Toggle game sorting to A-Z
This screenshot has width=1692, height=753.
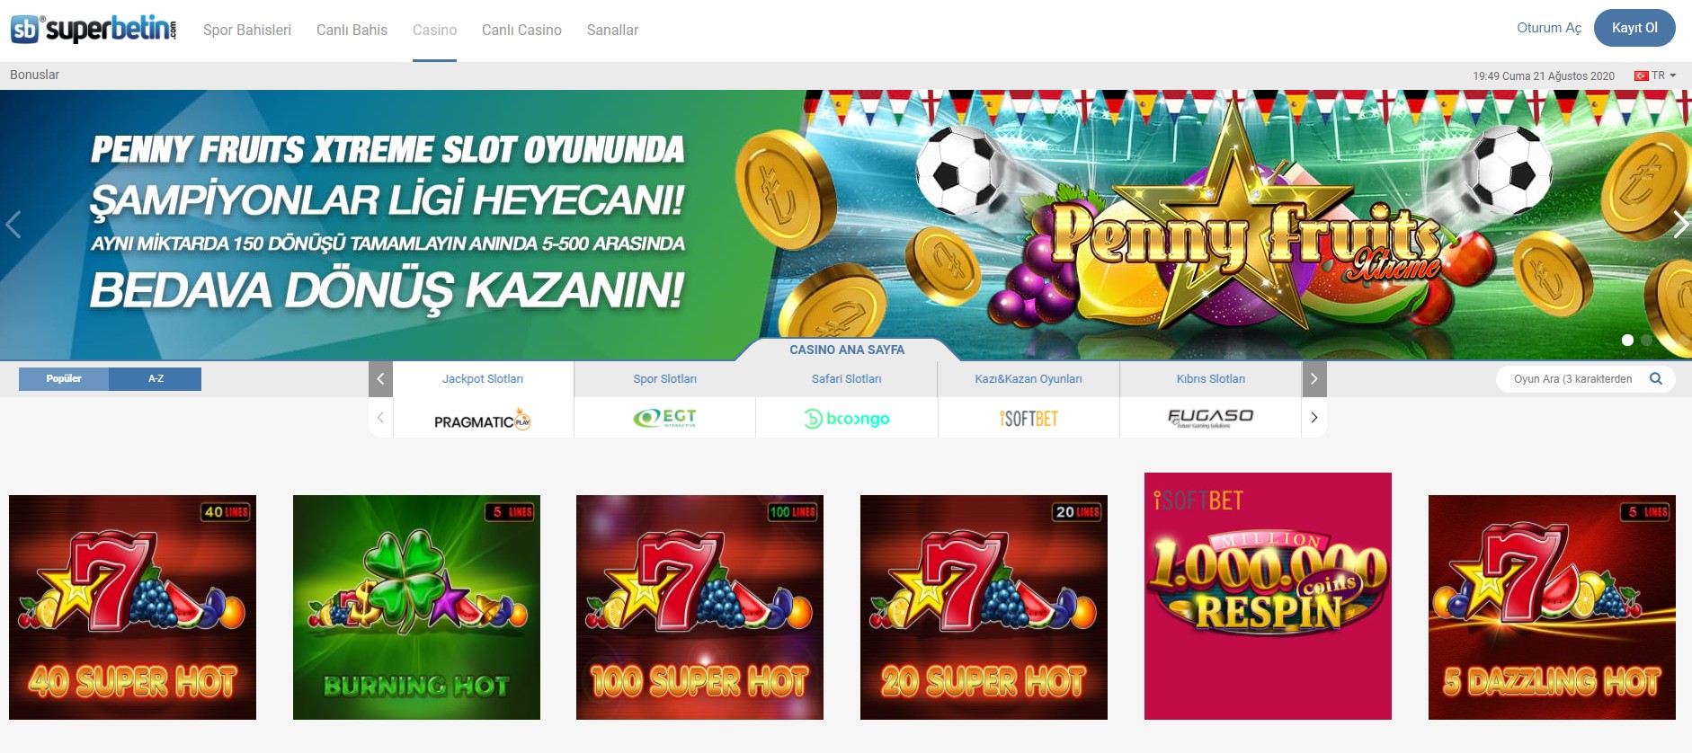click(156, 378)
